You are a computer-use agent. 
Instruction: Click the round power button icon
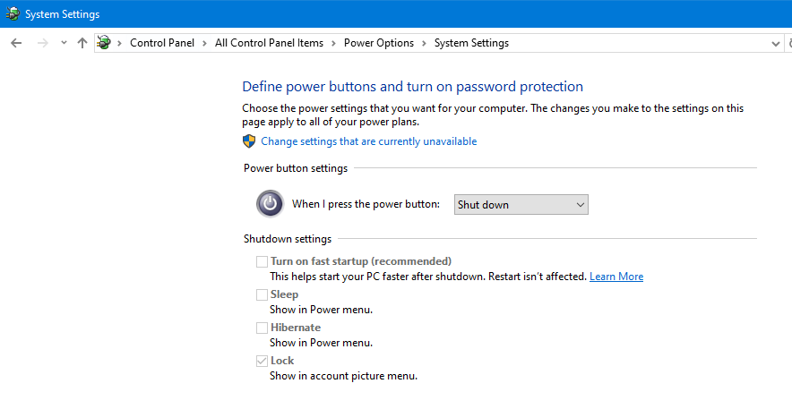(271, 204)
